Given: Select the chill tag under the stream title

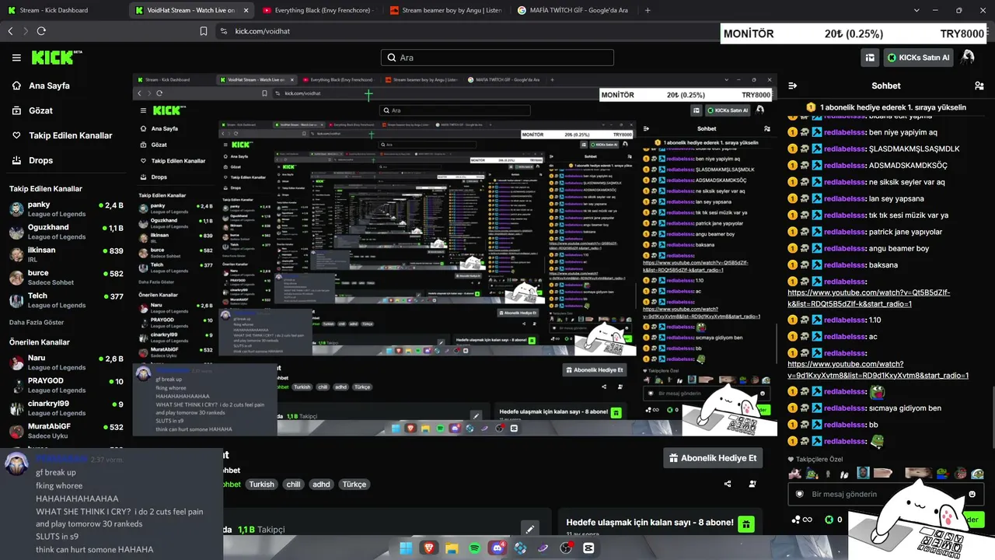Looking at the screenshot, I should click(x=293, y=485).
